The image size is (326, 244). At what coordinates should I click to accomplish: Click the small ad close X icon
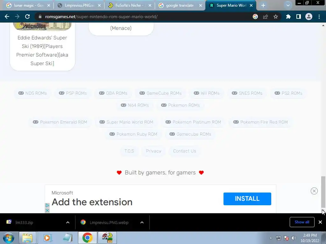tap(47, 210)
